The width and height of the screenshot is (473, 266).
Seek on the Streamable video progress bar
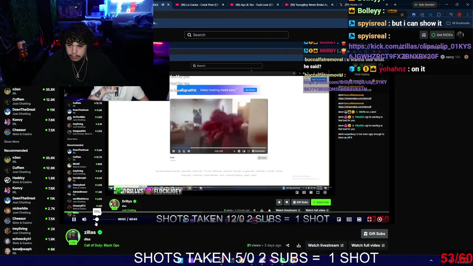click(219, 148)
